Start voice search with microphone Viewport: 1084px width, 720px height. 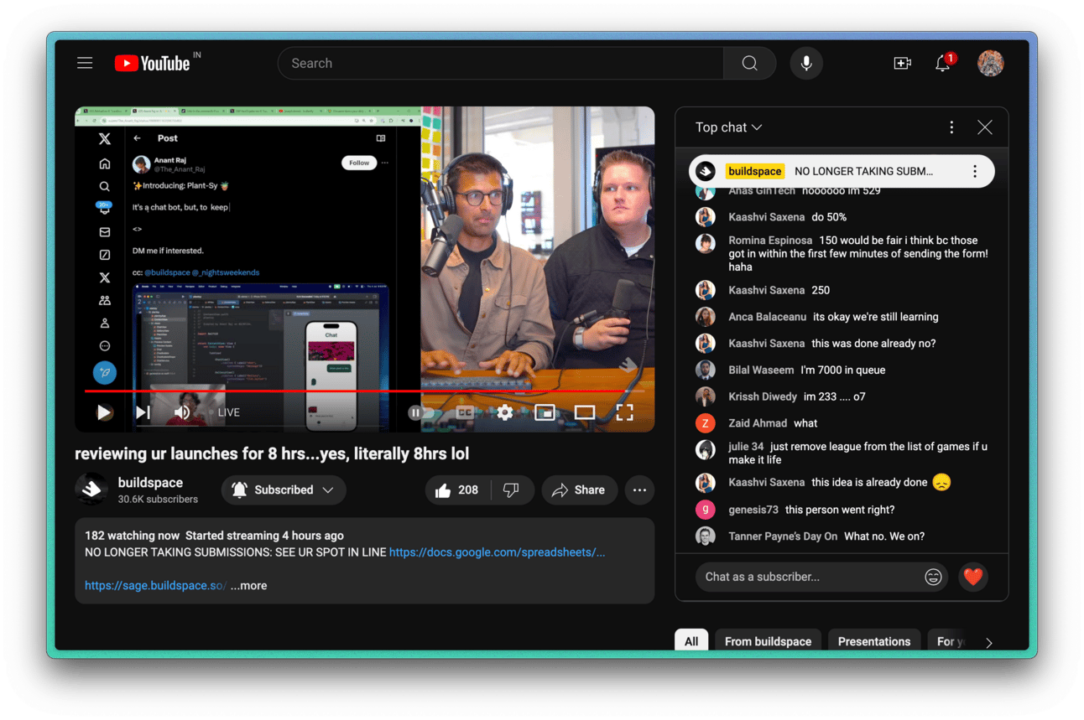pyautogui.click(x=805, y=63)
